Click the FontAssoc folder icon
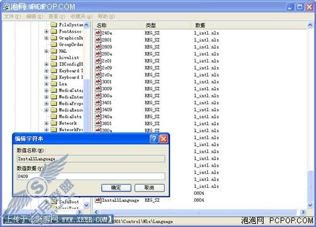The width and height of the screenshot is (316, 227). 54,32
